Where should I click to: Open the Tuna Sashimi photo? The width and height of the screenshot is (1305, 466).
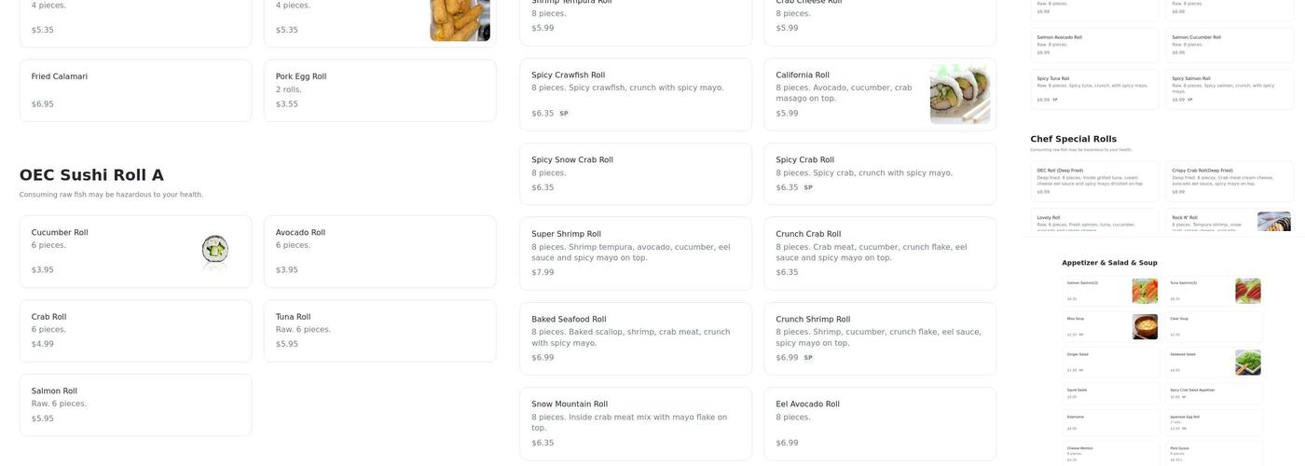[x=1247, y=291]
